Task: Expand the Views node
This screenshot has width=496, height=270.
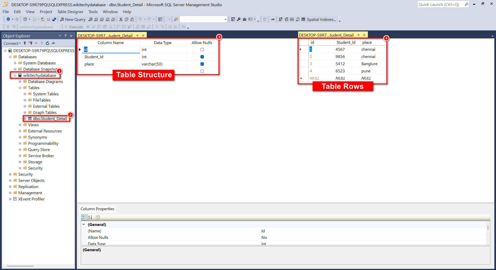Action: 20,125
